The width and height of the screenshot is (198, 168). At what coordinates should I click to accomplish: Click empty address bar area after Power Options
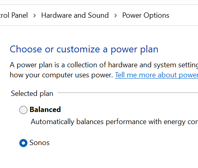pyautogui.click(x=183, y=15)
